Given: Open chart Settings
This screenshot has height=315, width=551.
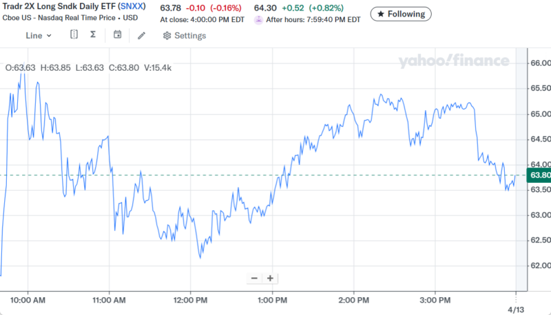Looking at the screenshot, I should click(x=184, y=36).
